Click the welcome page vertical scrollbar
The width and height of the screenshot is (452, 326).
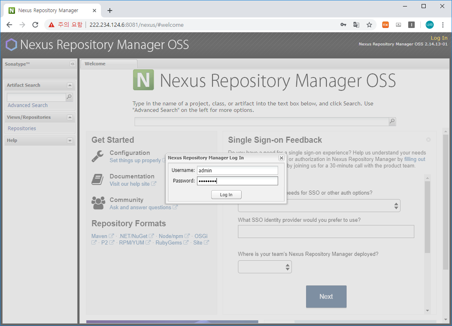pos(446,202)
